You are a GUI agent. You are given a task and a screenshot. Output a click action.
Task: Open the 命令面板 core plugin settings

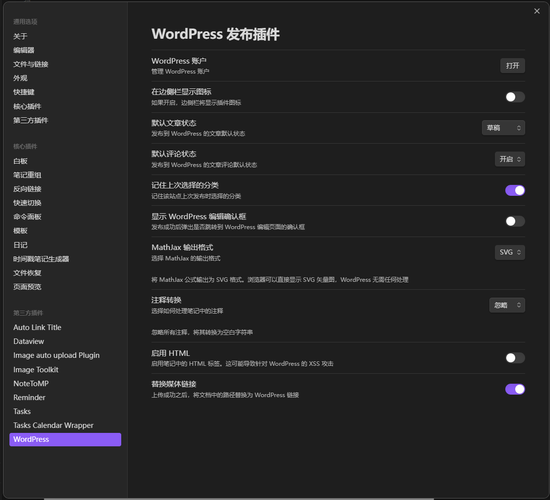(65, 217)
